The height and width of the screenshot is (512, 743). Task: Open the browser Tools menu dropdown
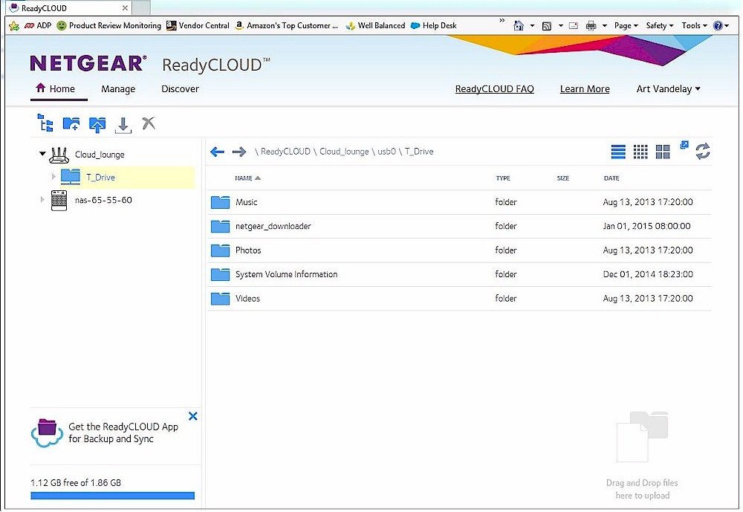click(694, 25)
